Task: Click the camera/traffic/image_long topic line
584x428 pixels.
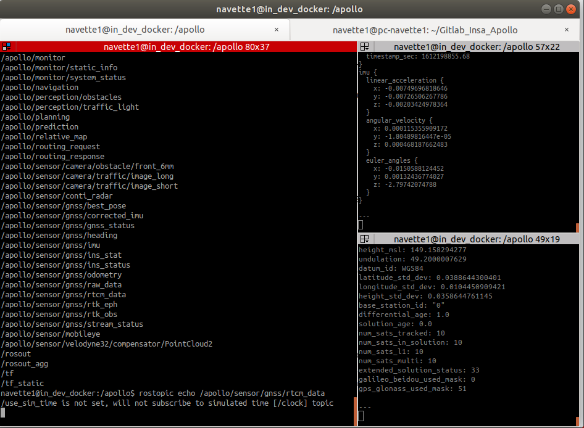Action: (x=87, y=176)
